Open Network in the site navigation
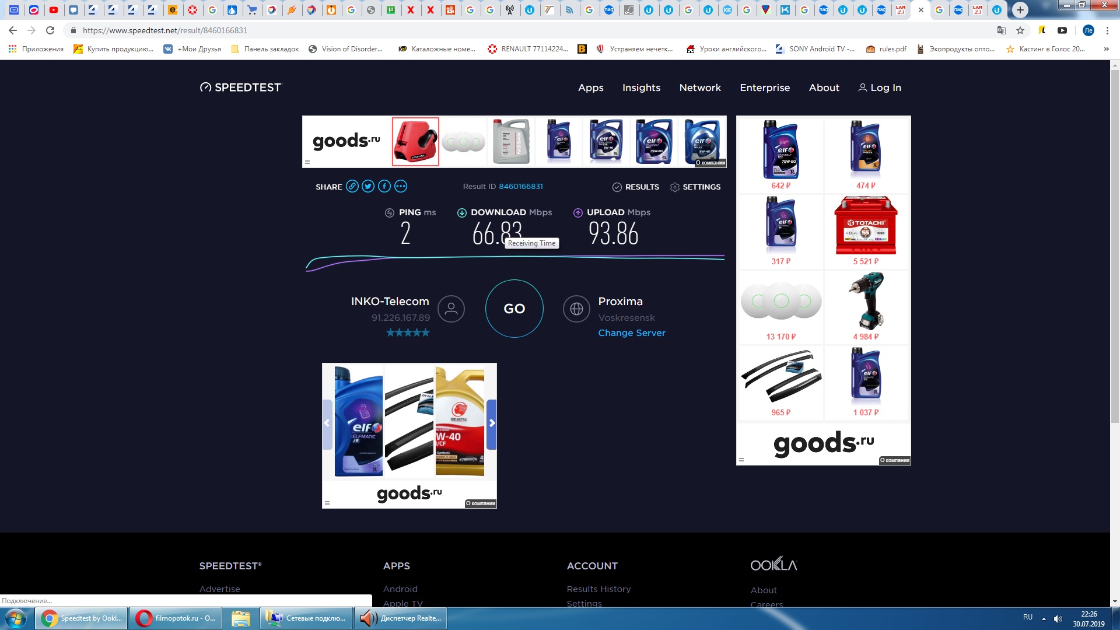Screen dimensions: 1120x630 [700, 87]
